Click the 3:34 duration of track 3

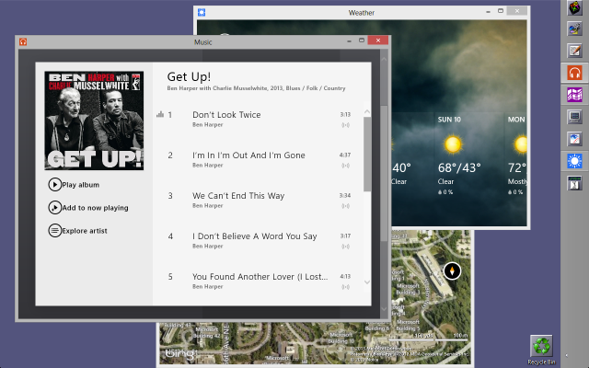pos(345,196)
